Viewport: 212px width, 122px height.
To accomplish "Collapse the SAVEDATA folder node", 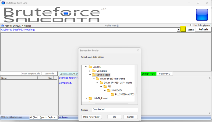I will pyautogui.click(x=105, y=90).
